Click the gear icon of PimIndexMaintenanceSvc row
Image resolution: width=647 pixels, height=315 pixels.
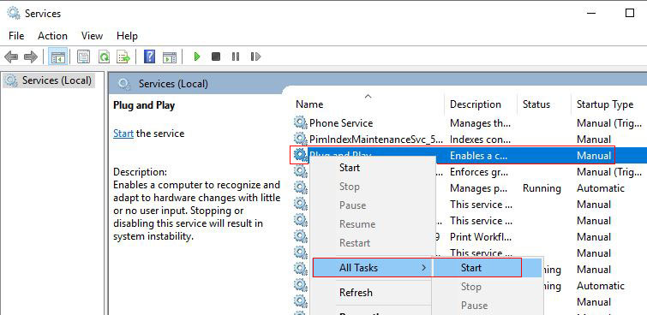pyautogui.click(x=301, y=139)
